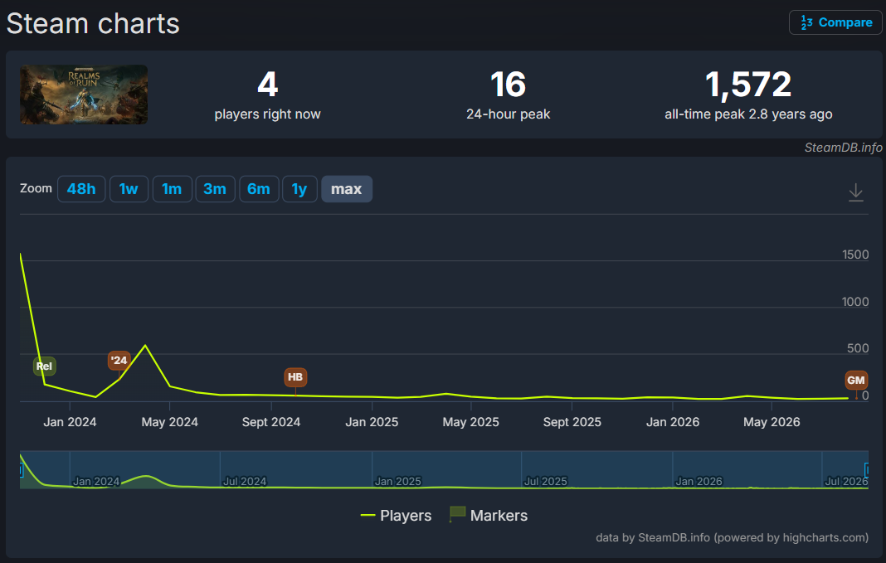Click the 4 players right now value
The width and height of the screenshot is (886, 563).
[267, 85]
